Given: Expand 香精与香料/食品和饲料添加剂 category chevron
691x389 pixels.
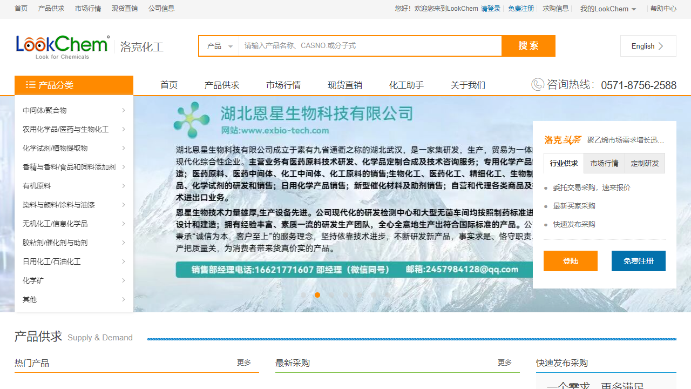Looking at the screenshot, I should click(x=124, y=167).
